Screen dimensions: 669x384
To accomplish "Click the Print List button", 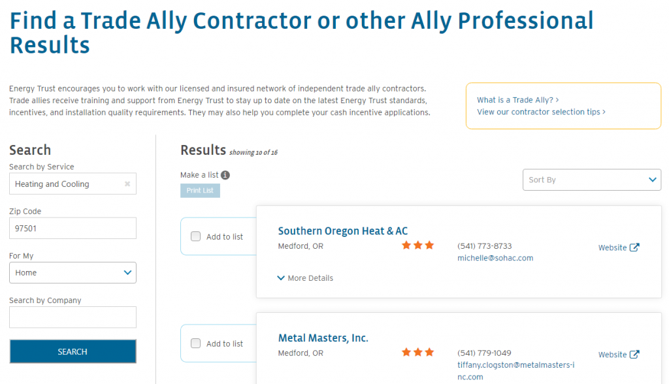I will click(x=200, y=191).
